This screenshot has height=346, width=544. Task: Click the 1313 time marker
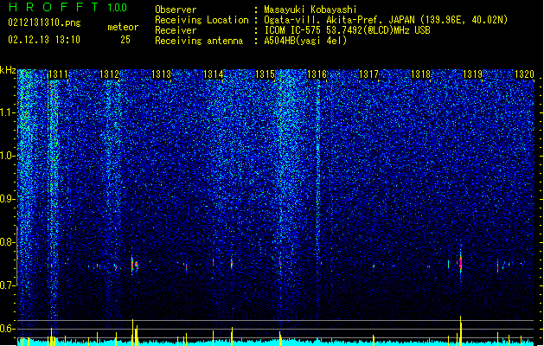pos(162,74)
